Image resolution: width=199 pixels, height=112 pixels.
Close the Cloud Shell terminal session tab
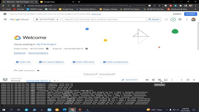pos(50,81)
